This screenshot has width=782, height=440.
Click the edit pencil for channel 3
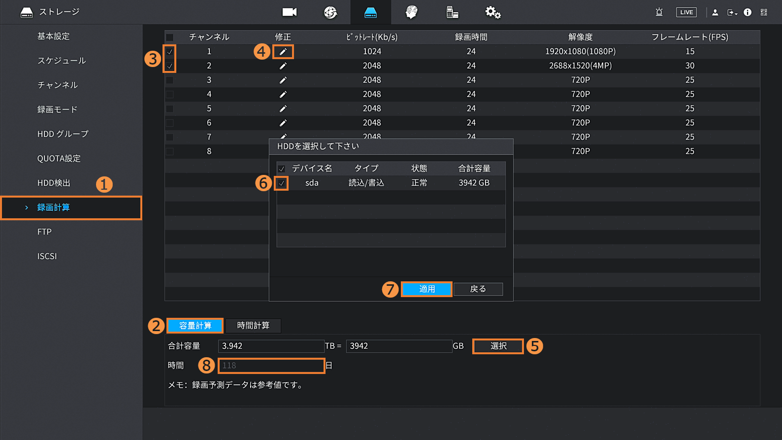[283, 80]
